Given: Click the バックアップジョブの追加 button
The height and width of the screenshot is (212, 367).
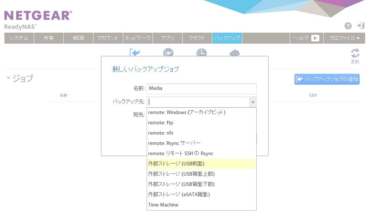Looking at the screenshot, I should pos(327,79).
